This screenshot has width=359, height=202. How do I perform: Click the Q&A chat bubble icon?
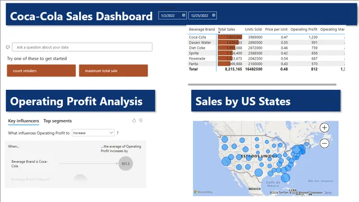8,47
